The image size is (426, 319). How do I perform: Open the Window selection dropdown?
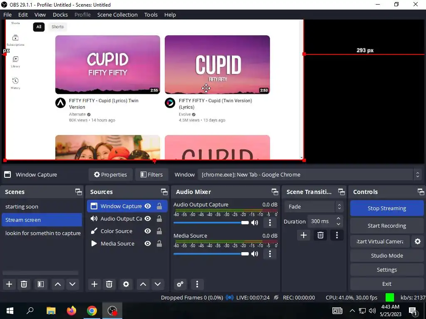[x=310, y=175]
